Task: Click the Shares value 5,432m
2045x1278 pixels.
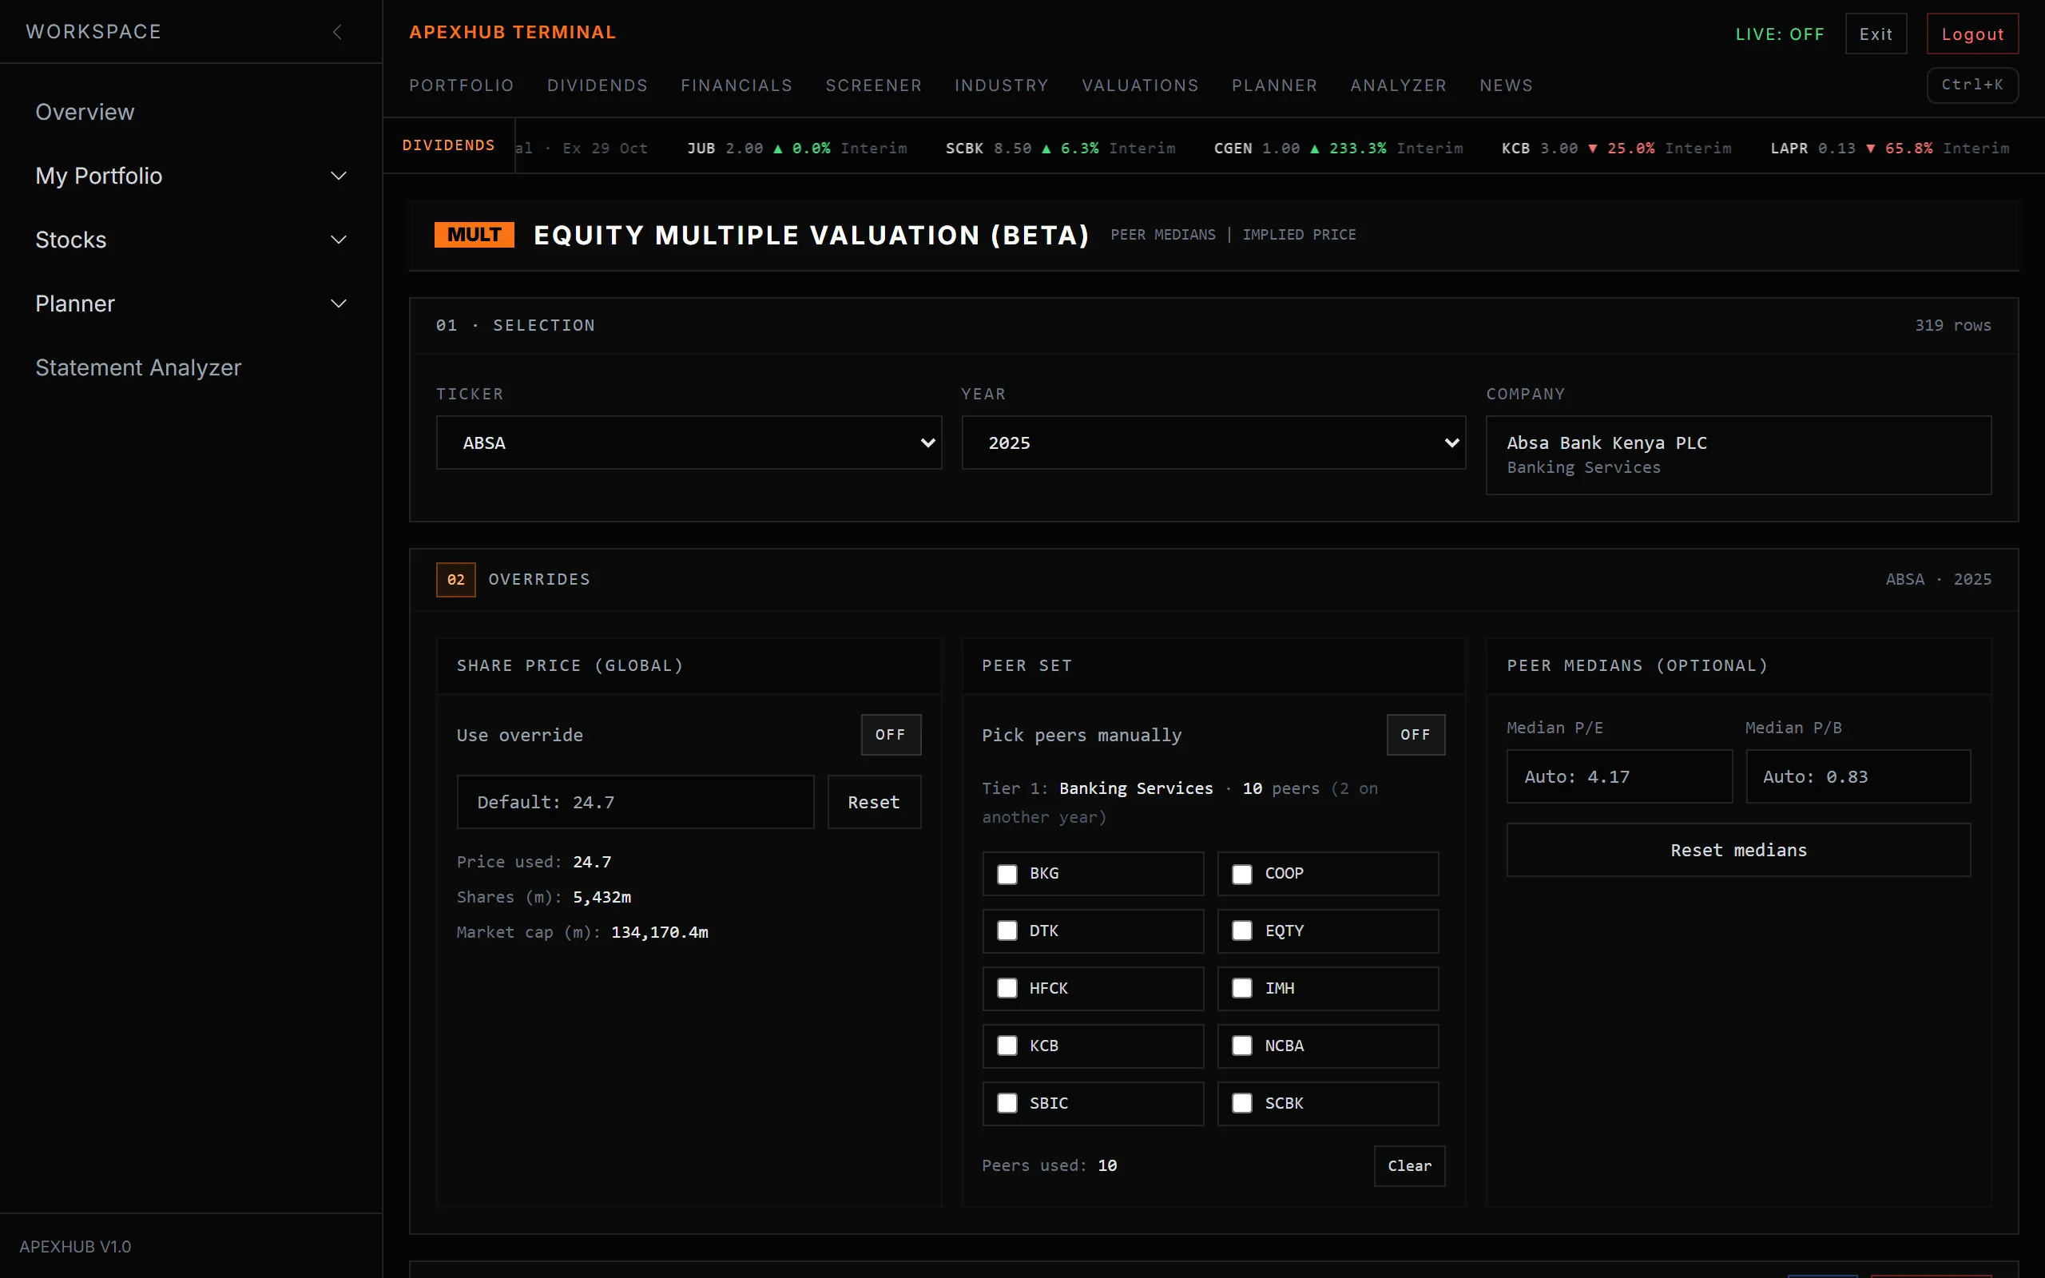Action: [602, 897]
